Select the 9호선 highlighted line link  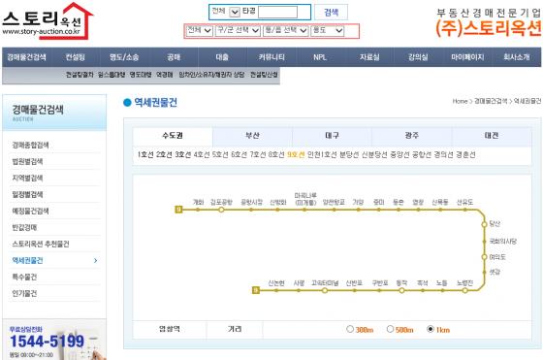pyautogui.click(x=296, y=155)
